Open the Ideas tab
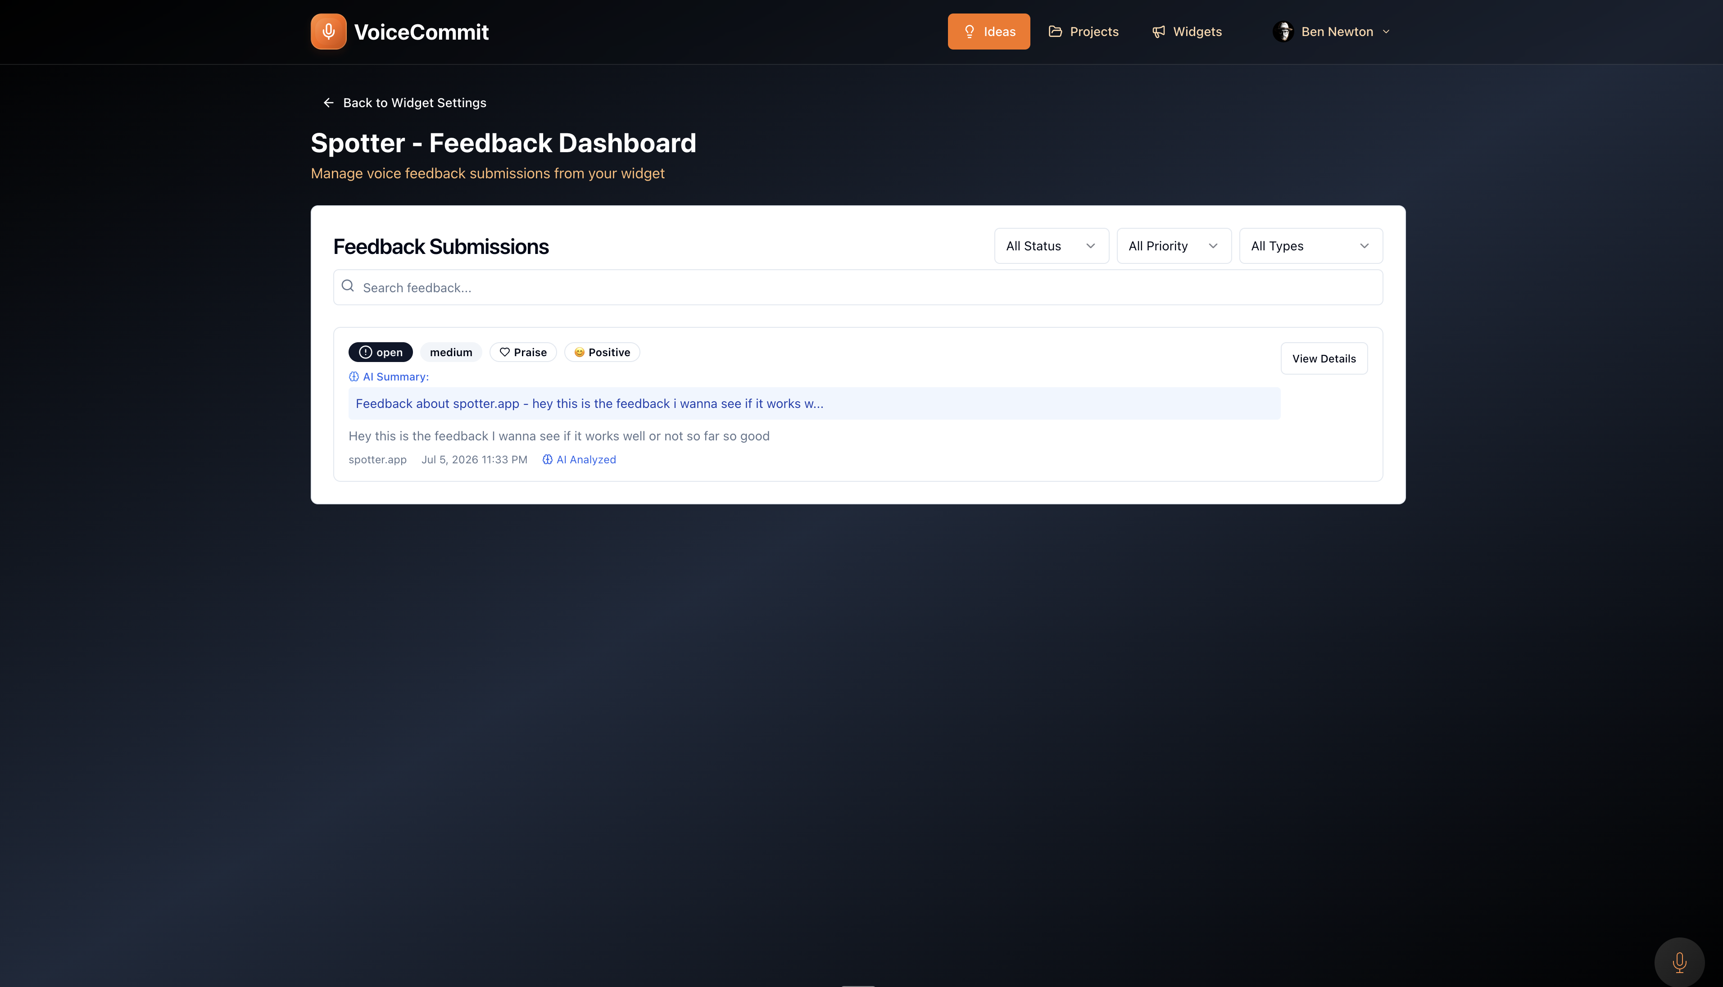The width and height of the screenshot is (1723, 987). pos(988,31)
